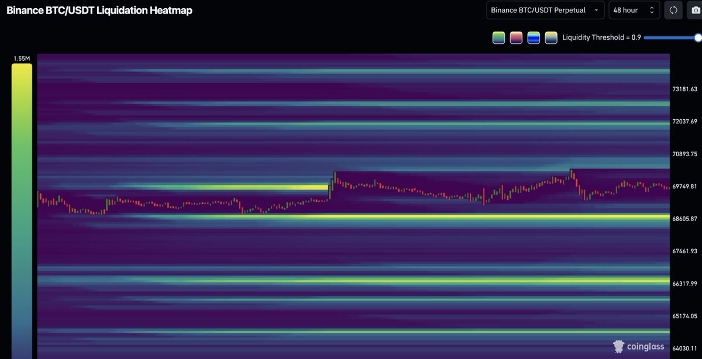Select the yellow-grey color scheme swatch
Screen dimensions: 702x359
click(551, 37)
